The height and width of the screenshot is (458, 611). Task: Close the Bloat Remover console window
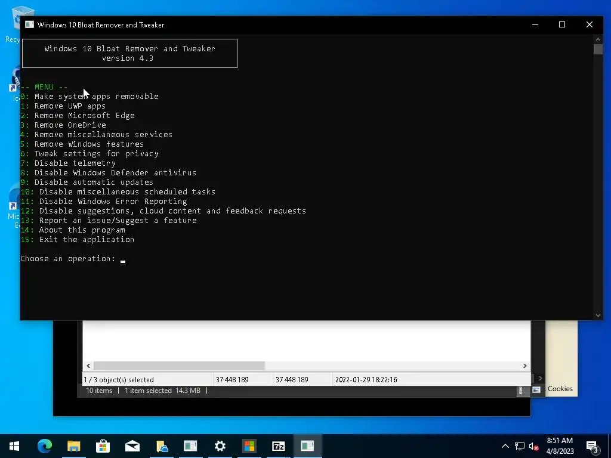589,24
